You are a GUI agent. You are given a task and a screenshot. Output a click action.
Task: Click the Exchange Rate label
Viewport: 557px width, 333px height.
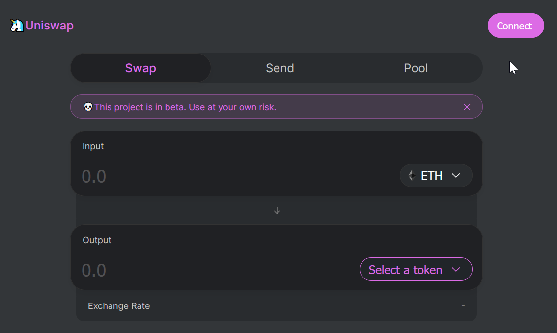tap(119, 306)
